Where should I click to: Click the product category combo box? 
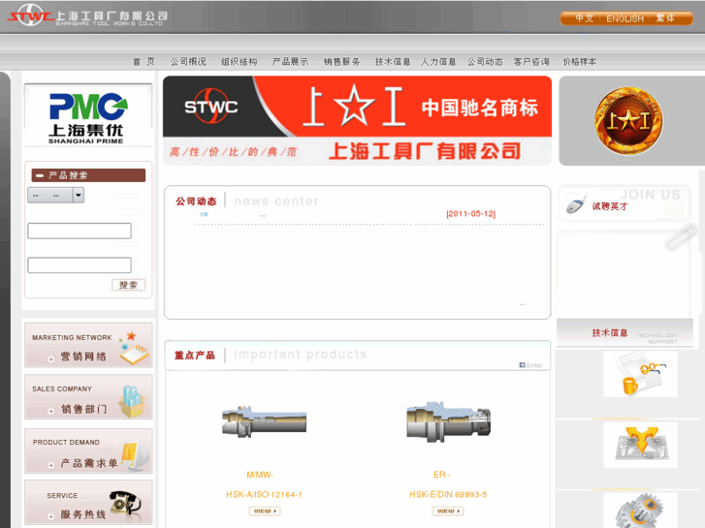(x=55, y=195)
